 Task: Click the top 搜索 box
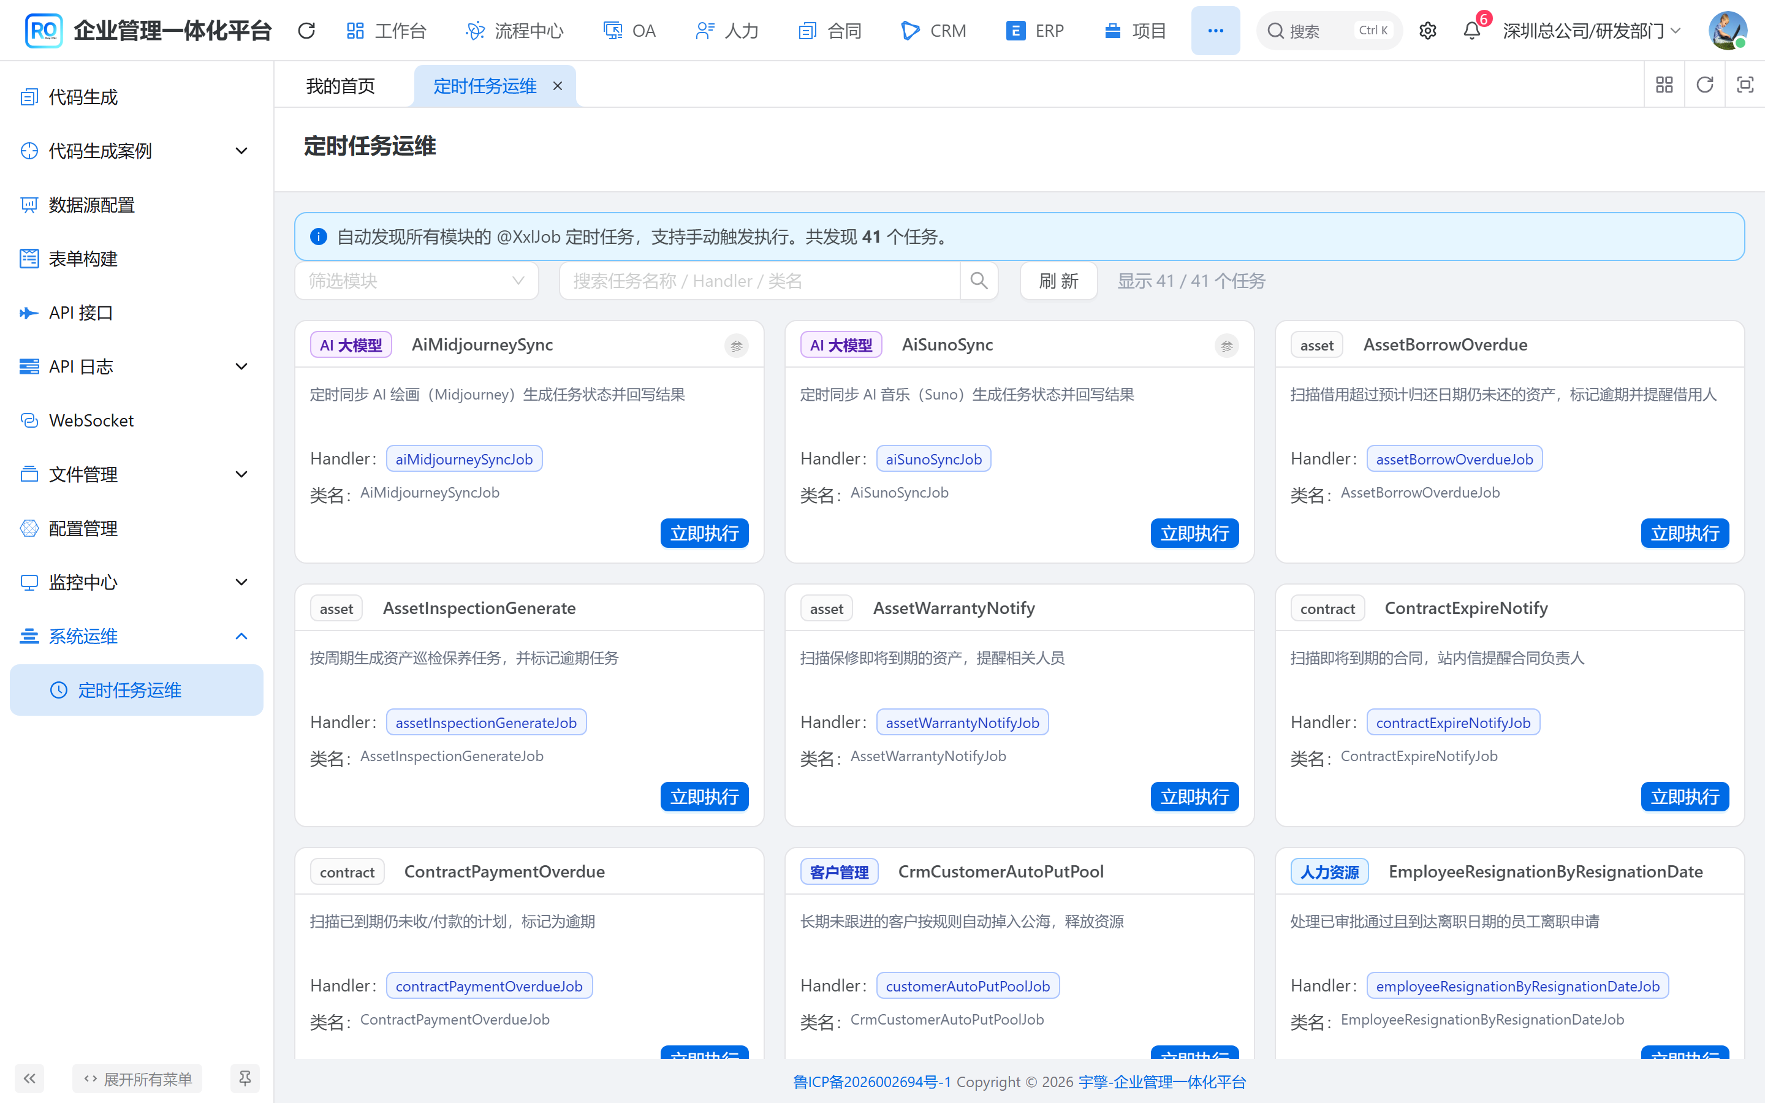click(x=1329, y=31)
